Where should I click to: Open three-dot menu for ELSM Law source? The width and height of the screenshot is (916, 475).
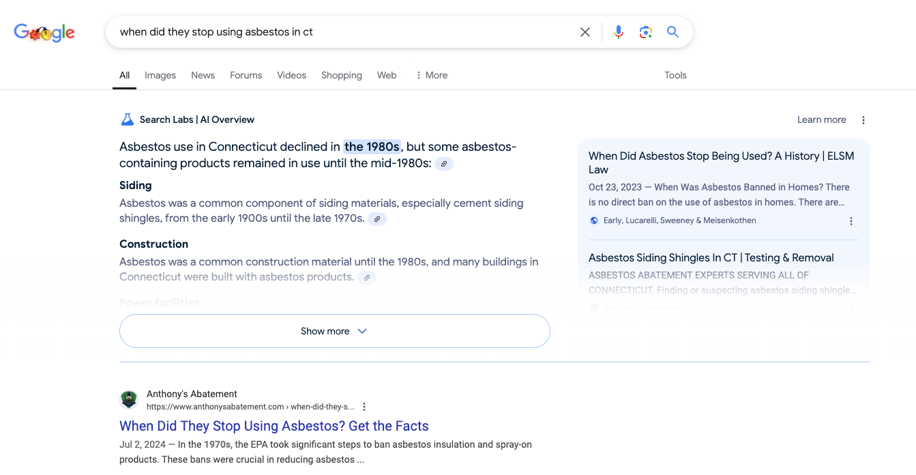point(851,221)
